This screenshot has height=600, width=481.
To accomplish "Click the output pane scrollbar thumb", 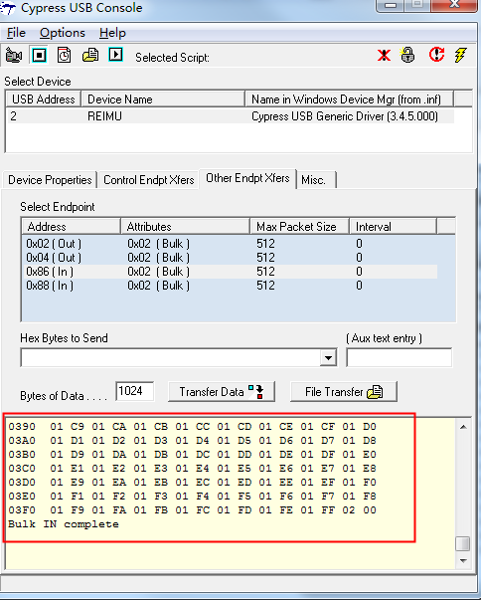I will point(463,544).
